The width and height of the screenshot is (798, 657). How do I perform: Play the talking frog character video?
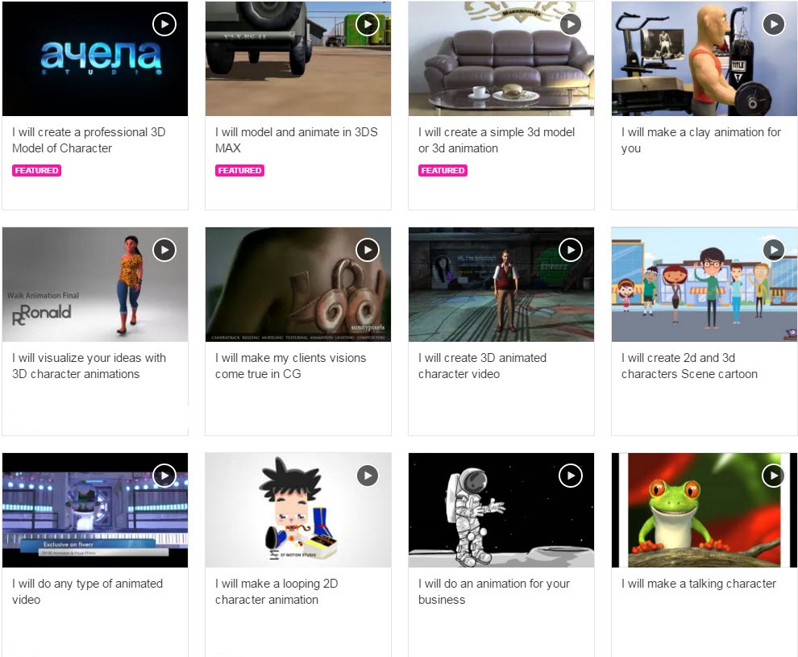point(774,476)
